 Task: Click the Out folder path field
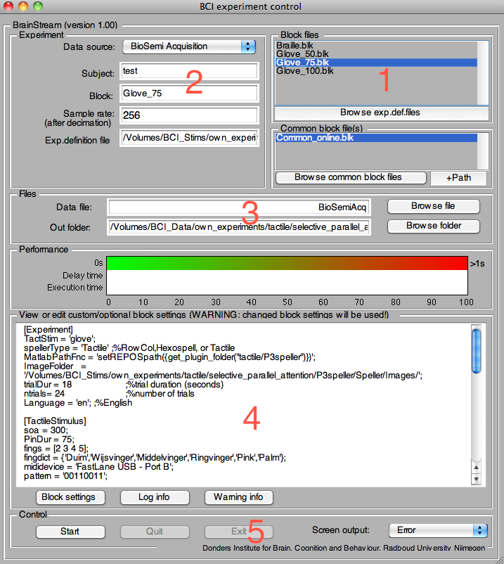(x=238, y=226)
